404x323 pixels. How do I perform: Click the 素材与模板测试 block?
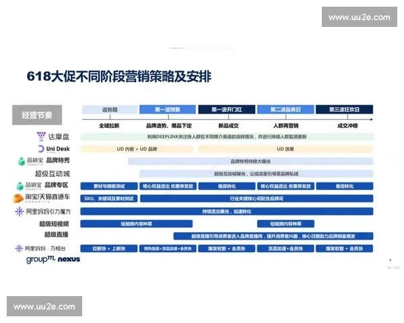109,186
